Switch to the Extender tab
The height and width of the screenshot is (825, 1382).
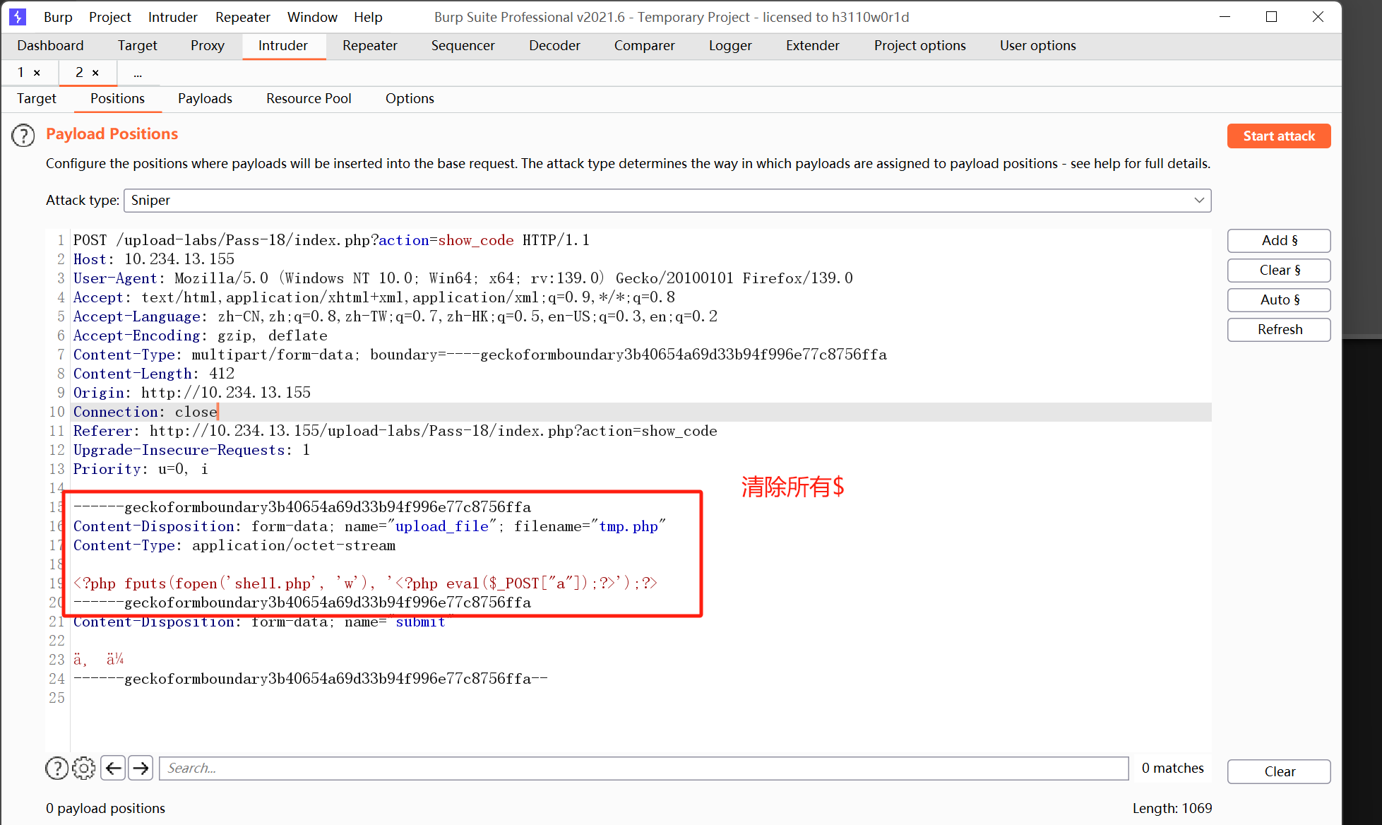click(813, 45)
